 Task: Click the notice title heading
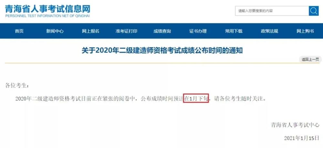[162, 50]
